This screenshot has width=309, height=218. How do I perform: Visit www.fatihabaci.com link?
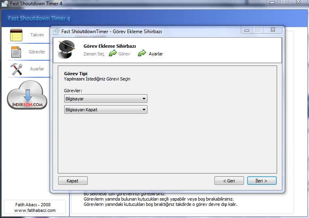point(35,210)
